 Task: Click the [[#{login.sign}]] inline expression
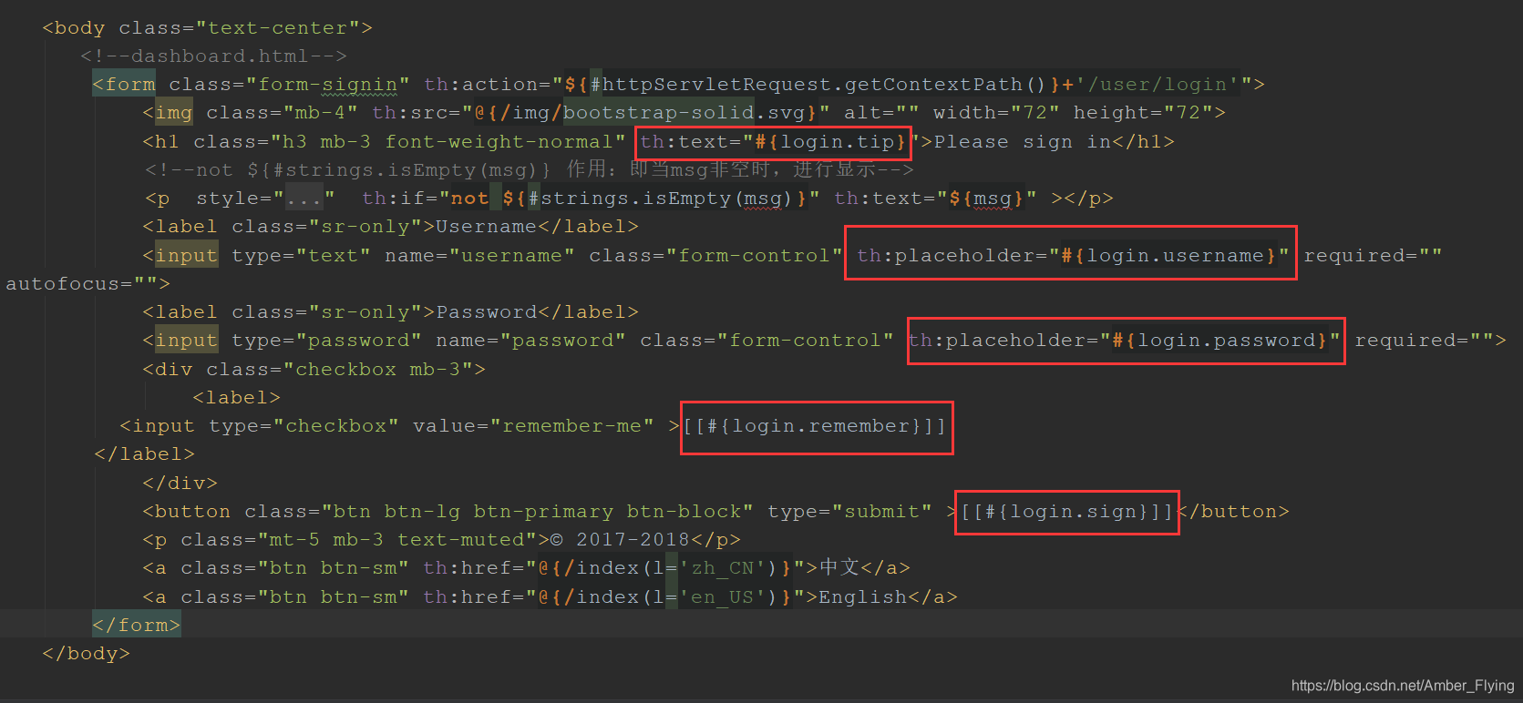(x=1066, y=512)
